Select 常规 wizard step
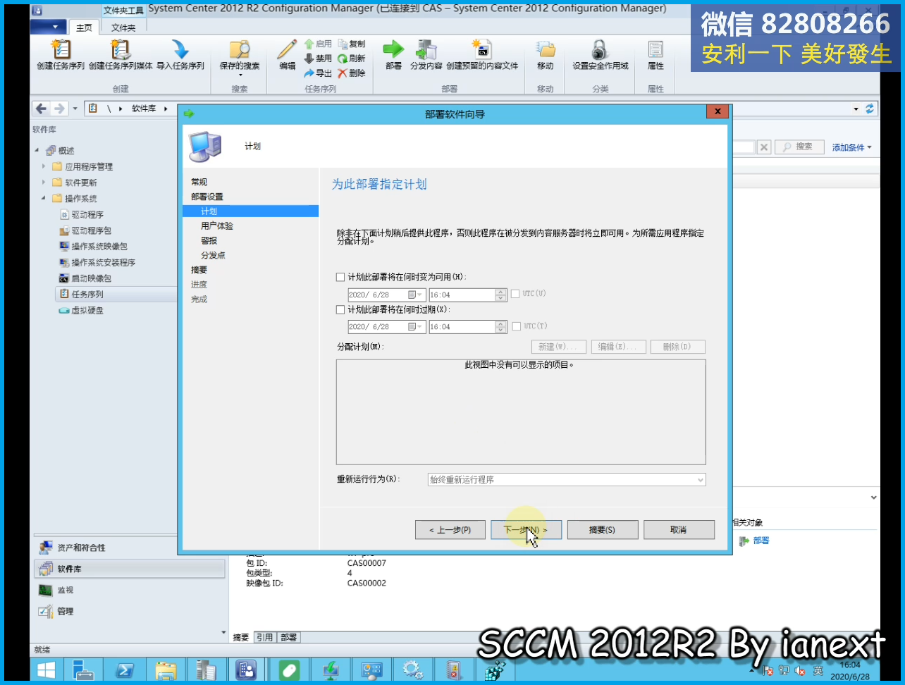 (x=199, y=183)
